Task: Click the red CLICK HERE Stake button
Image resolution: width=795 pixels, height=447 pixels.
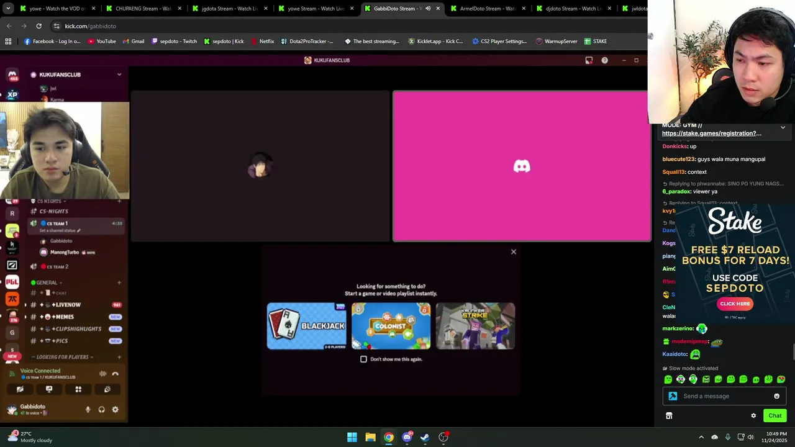Action: pyautogui.click(x=735, y=304)
